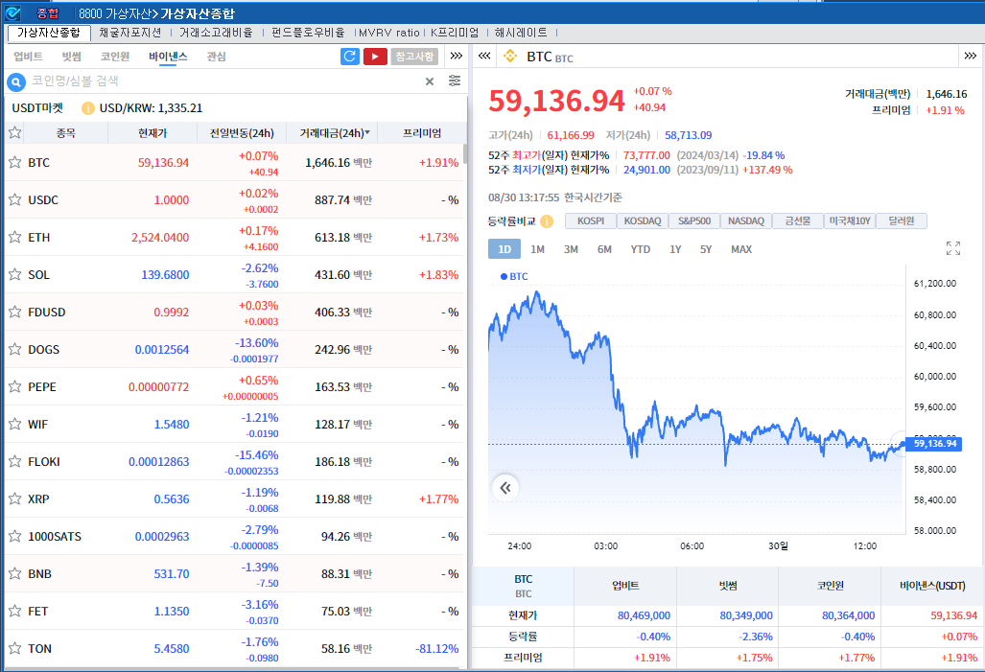
Task: Open the 거래소고래비율 tab
Action: click(216, 33)
